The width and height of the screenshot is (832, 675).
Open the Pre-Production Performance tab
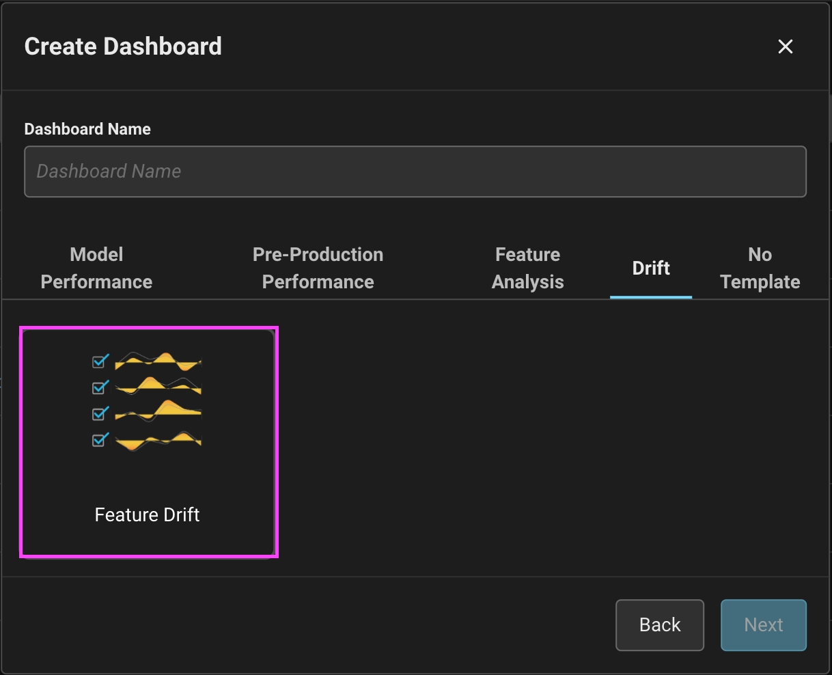(x=318, y=268)
